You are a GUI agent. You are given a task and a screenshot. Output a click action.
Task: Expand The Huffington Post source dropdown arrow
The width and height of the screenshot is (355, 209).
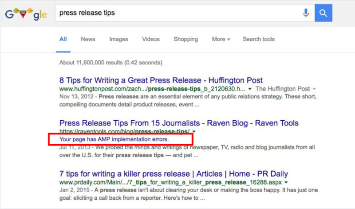pos(314,89)
